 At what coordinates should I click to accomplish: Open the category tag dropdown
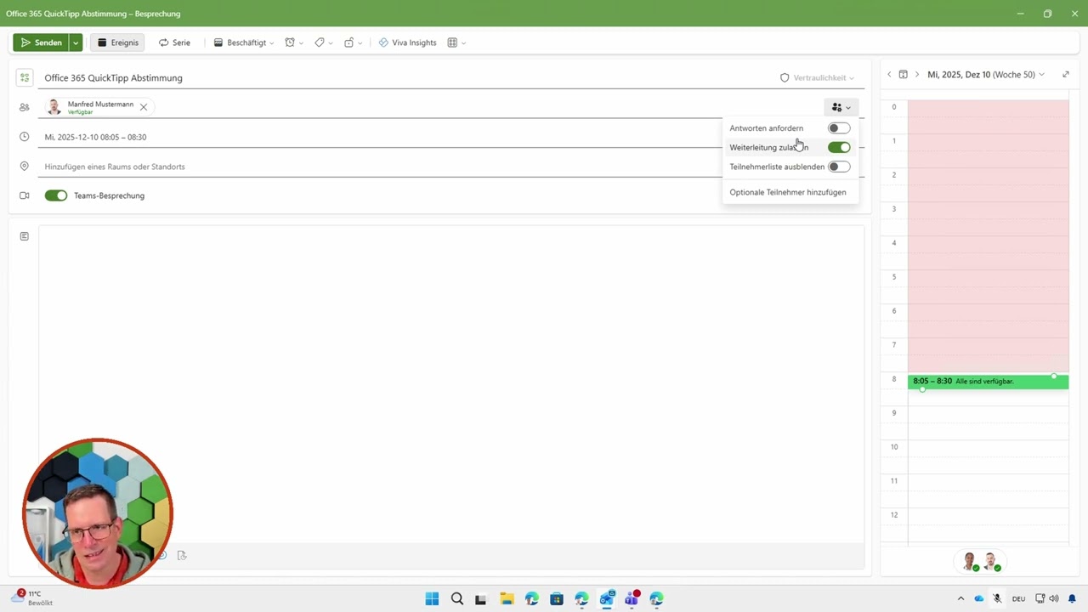pos(323,42)
